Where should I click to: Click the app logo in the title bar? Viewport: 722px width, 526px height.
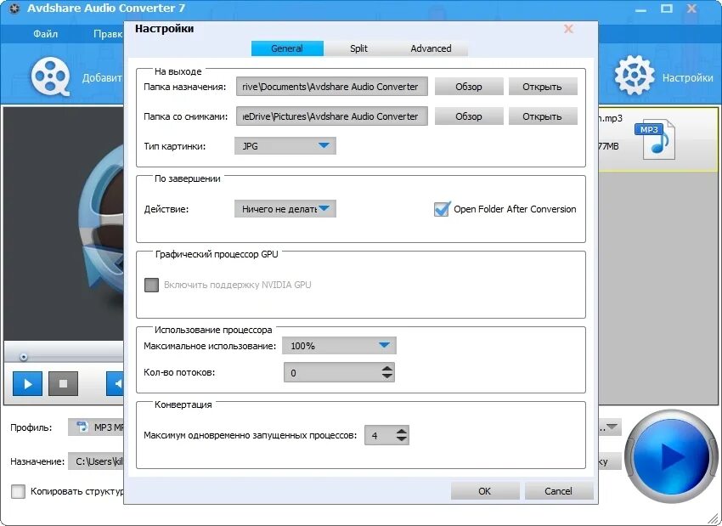(x=14, y=8)
